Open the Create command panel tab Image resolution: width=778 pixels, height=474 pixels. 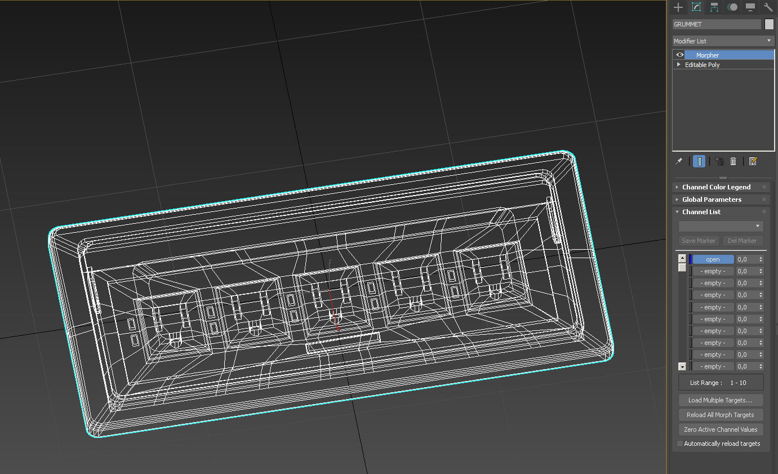(x=678, y=7)
